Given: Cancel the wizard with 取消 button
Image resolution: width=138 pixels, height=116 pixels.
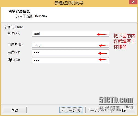Looking at the screenshot, I should click(123, 110).
